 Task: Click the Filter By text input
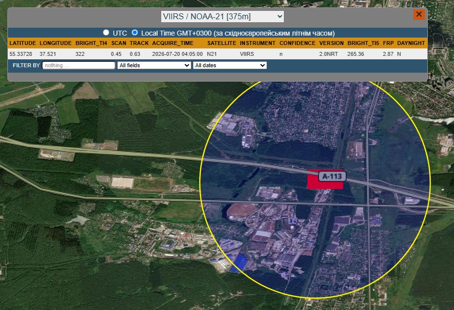tap(79, 65)
